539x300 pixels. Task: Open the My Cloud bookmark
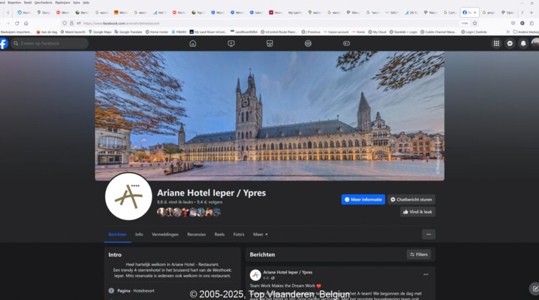[377, 32]
